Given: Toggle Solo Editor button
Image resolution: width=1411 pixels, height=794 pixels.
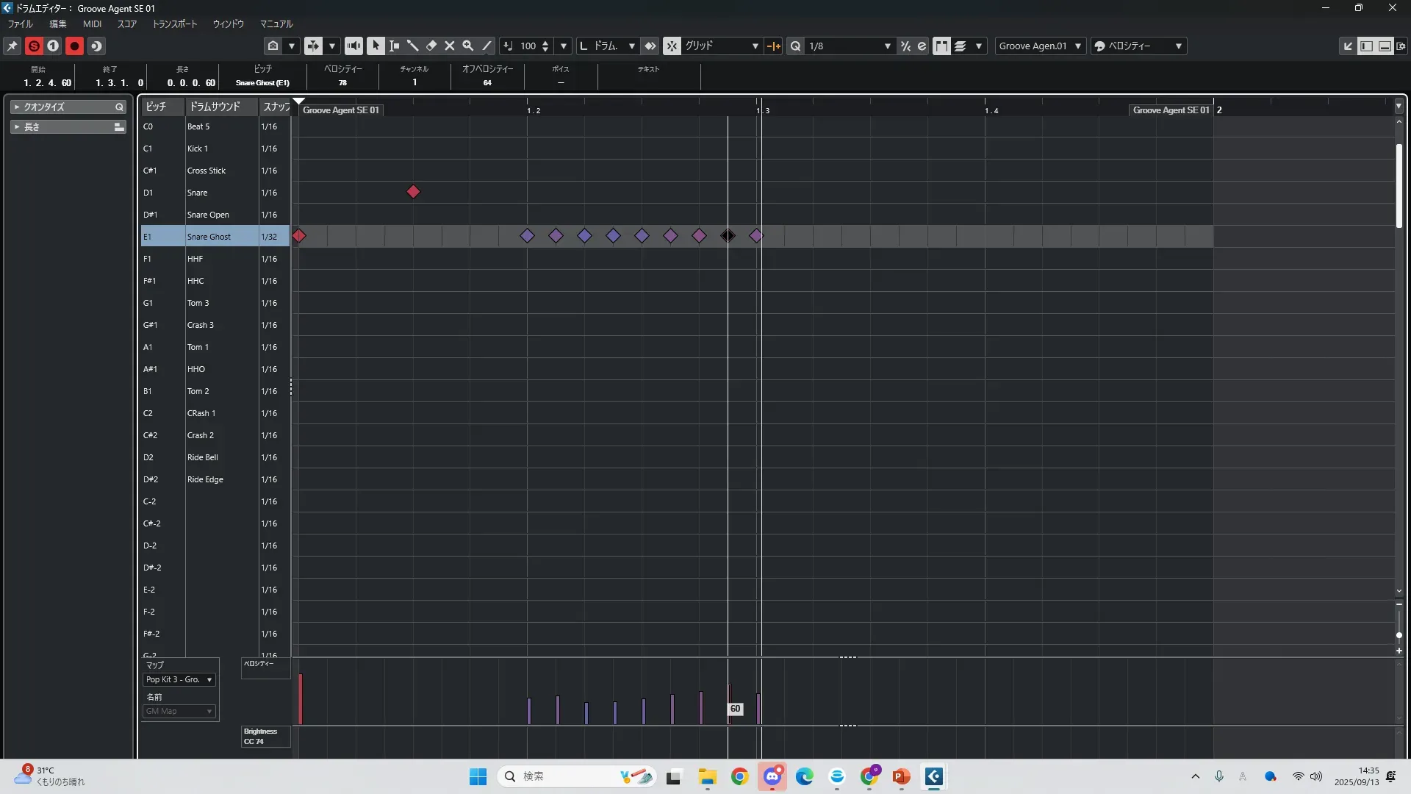Looking at the screenshot, I should 34,46.
